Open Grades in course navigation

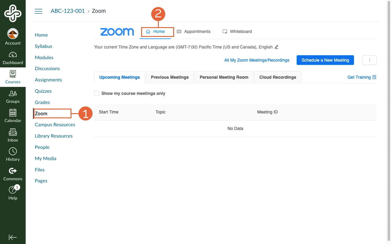click(42, 102)
